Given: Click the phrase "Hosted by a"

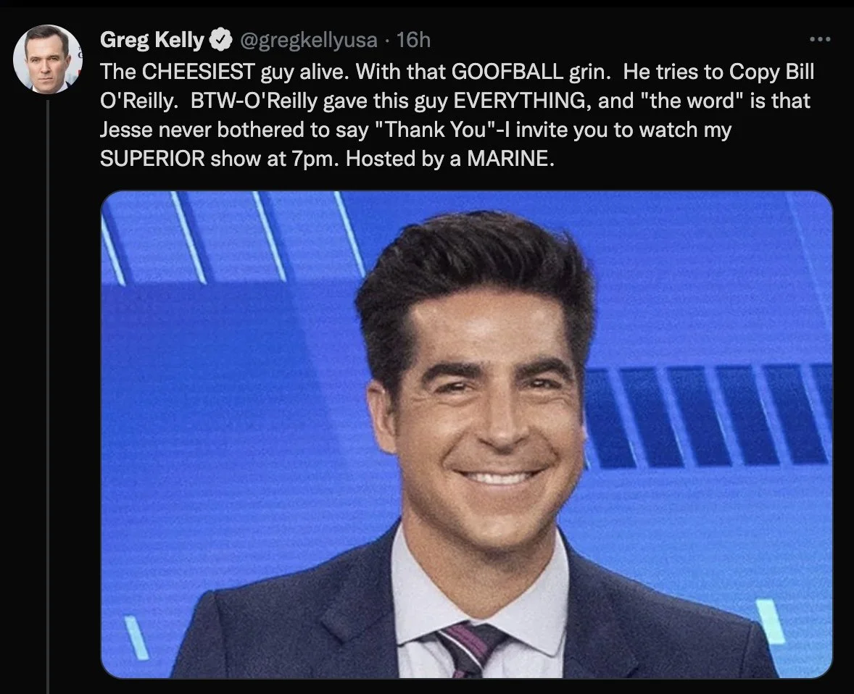Looking at the screenshot, I should coord(404,159).
